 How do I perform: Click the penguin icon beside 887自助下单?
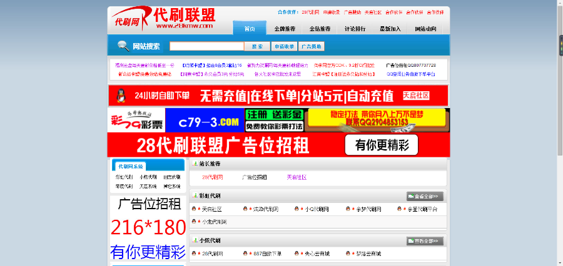(x=245, y=253)
